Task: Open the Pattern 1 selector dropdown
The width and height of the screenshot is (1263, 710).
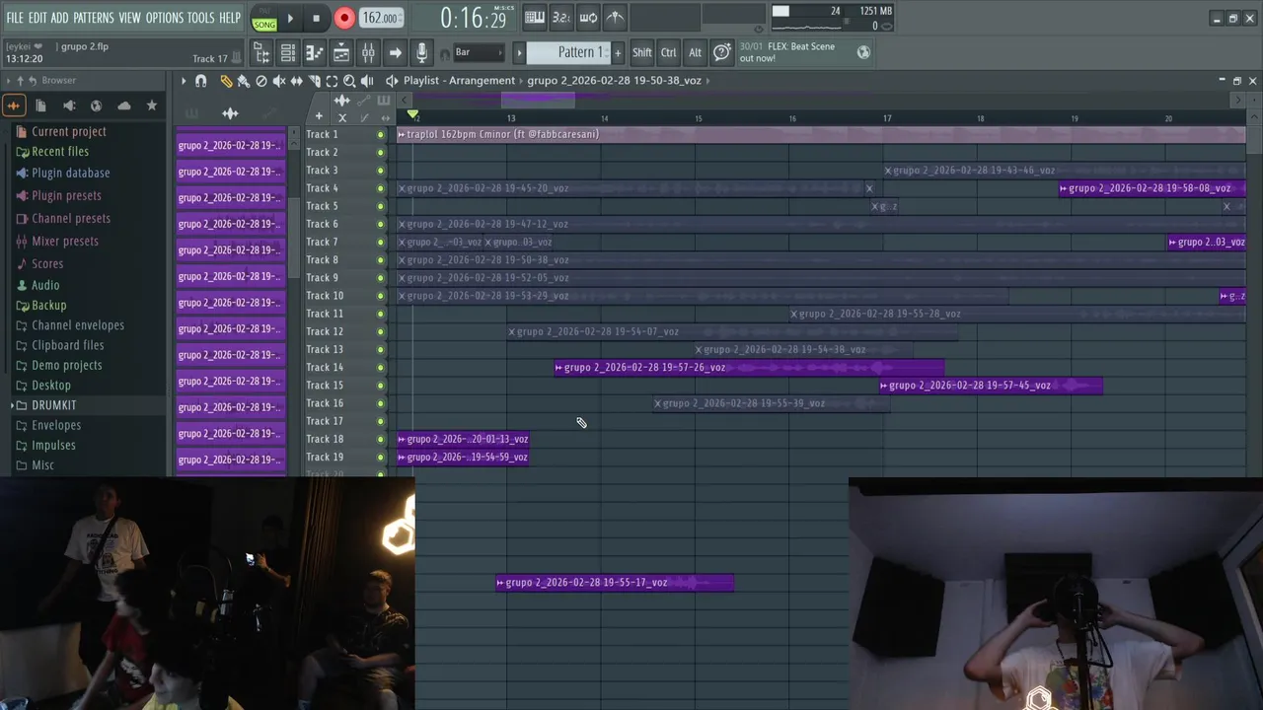Action: tap(577, 52)
